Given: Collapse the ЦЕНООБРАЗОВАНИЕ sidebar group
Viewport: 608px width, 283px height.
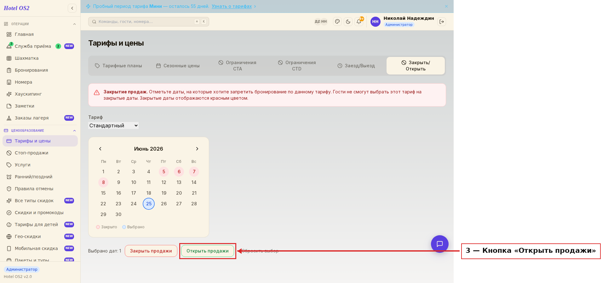Looking at the screenshot, I should point(74,131).
